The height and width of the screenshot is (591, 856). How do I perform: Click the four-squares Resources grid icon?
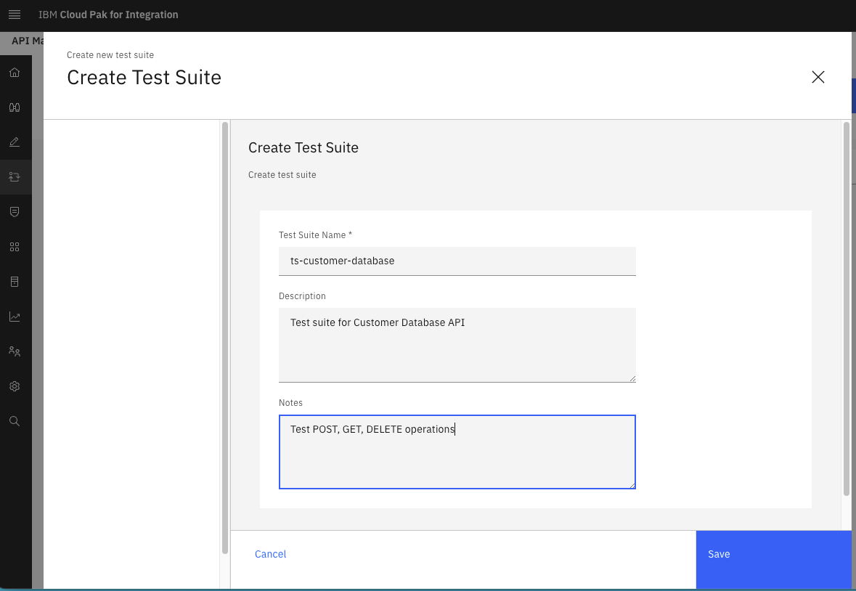[x=15, y=247]
